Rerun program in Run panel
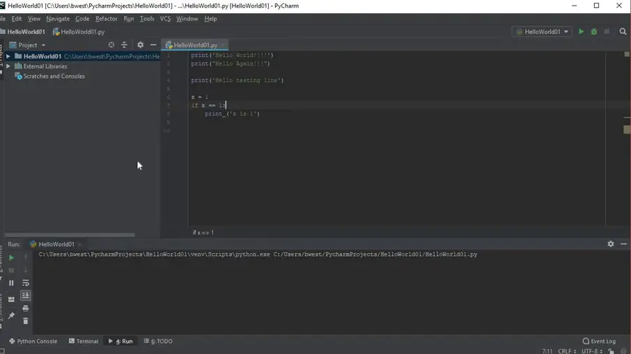This screenshot has height=354, width=631. point(11,257)
